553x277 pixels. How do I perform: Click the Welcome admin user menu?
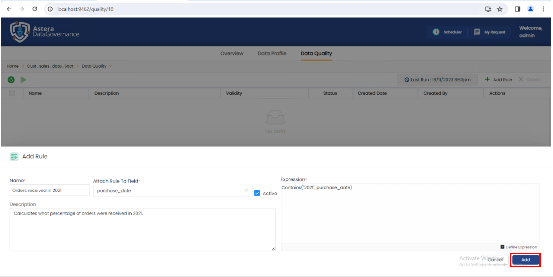click(x=531, y=32)
